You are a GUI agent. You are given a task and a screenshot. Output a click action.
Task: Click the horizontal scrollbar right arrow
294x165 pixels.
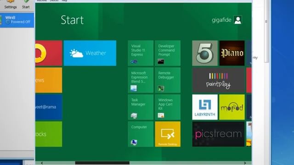click(245, 163)
